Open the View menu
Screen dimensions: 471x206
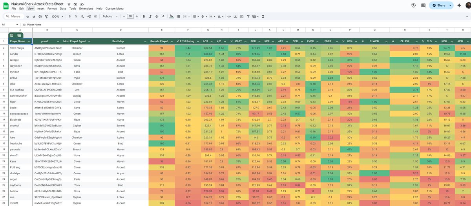(30, 8)
